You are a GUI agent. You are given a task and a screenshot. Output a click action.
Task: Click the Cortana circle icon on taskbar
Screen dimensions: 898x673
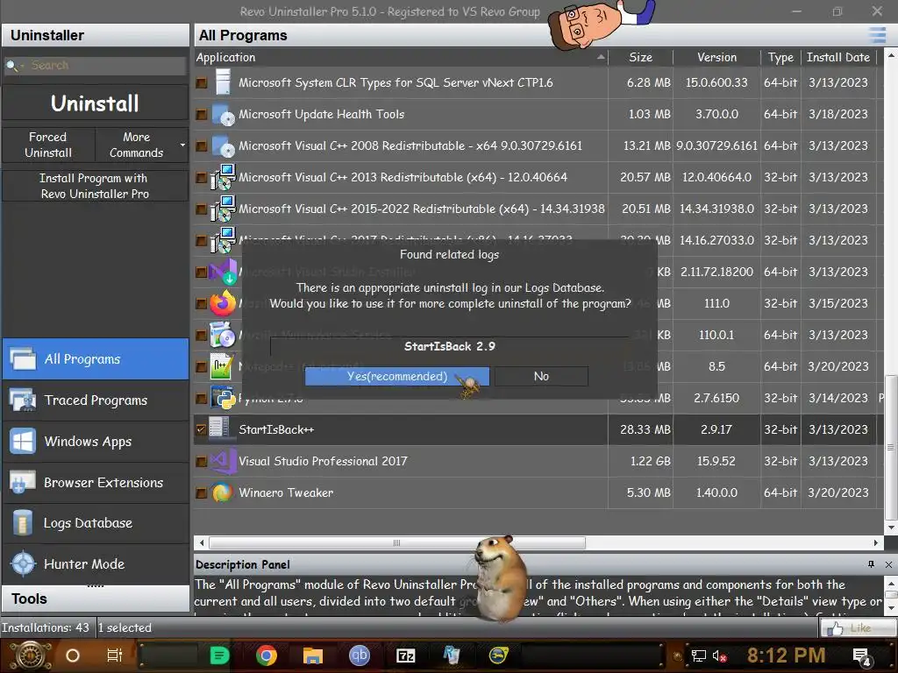point(73,655)
